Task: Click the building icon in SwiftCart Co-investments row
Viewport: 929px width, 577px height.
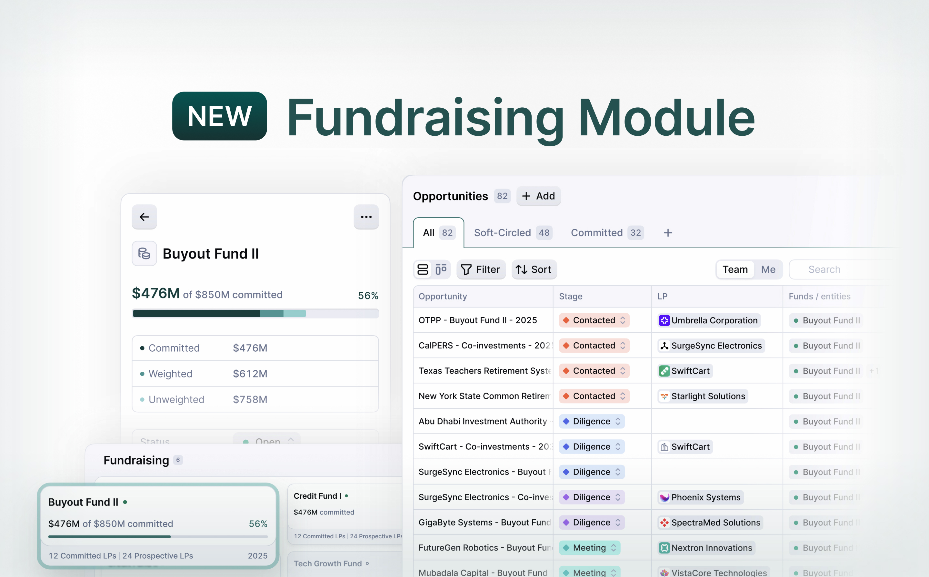Action: pos(664,447)
